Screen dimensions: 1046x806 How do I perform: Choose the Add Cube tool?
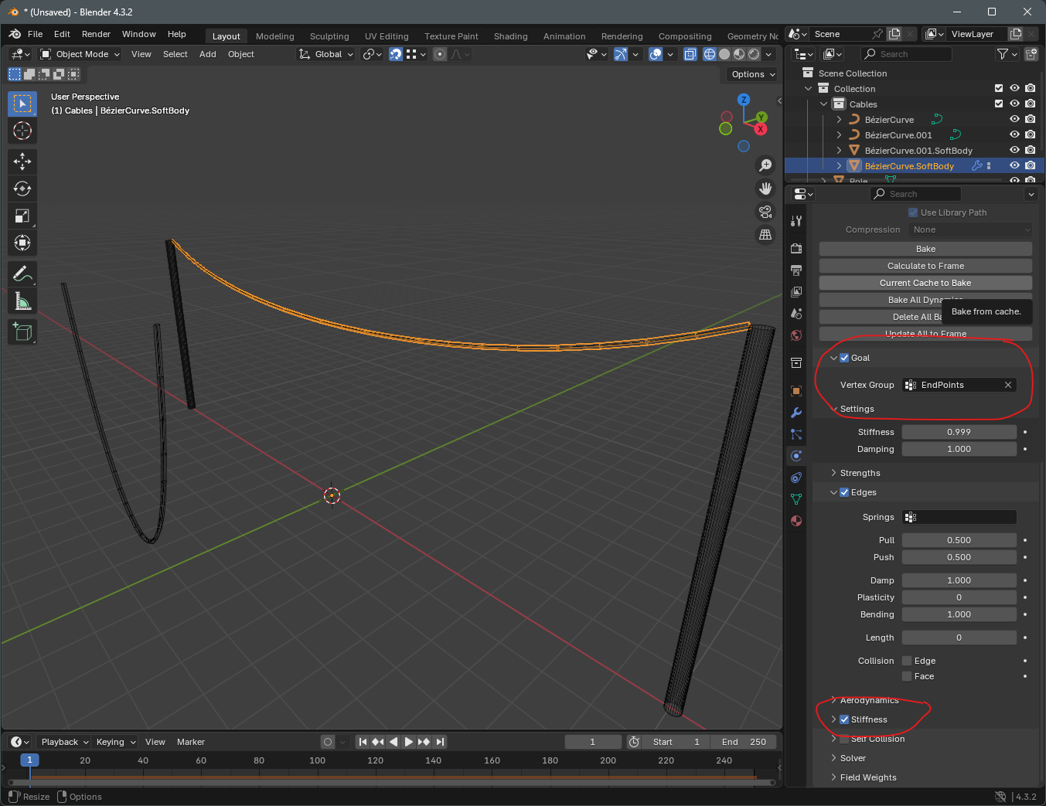coord(22,332)
